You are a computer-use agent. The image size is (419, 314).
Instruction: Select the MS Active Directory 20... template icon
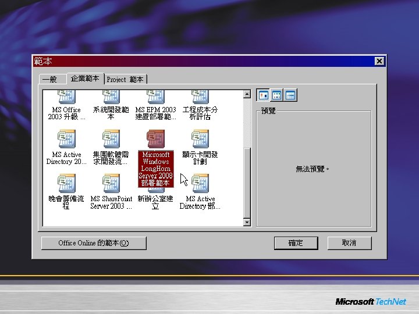(66, 139)
